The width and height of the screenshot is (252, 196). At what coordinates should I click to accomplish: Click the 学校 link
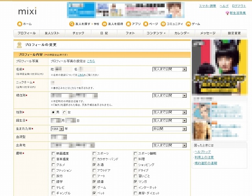96,24
